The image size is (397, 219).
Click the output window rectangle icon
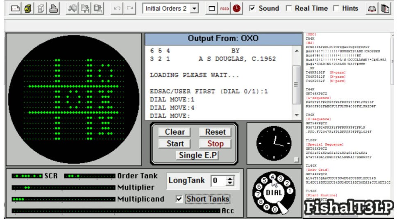point(212,9)
